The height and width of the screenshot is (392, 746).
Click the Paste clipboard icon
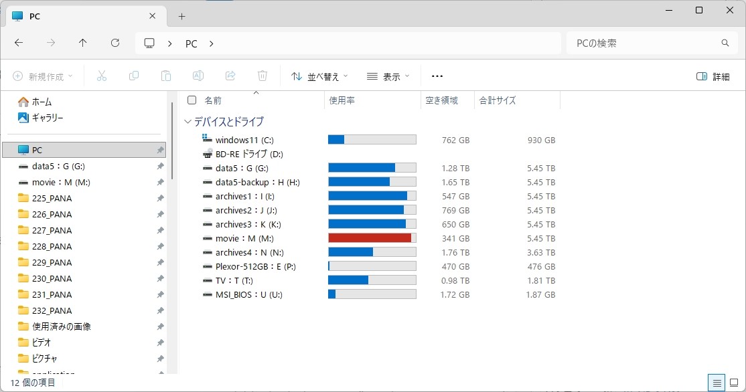[x=166, y=76]
